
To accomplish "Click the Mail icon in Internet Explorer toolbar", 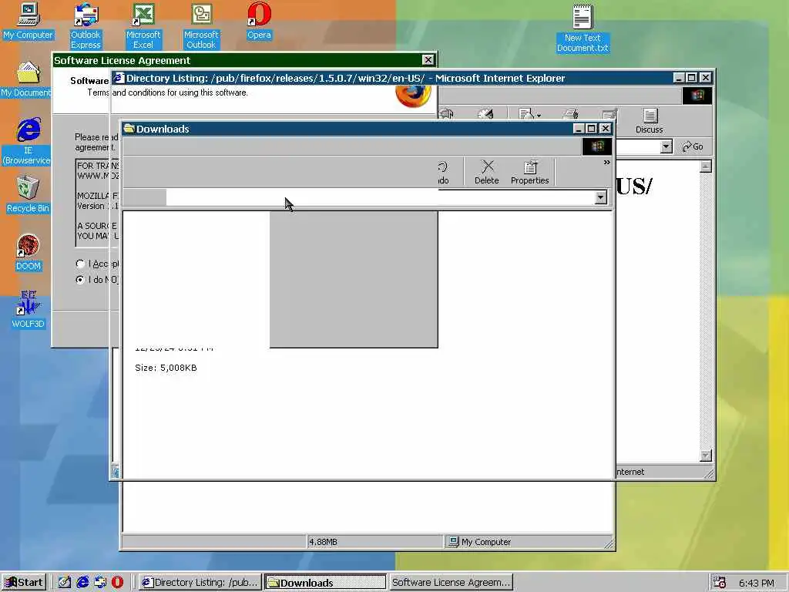I will 525,114.
